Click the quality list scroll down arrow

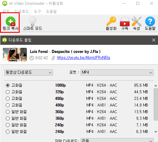[x=156, y=131]
